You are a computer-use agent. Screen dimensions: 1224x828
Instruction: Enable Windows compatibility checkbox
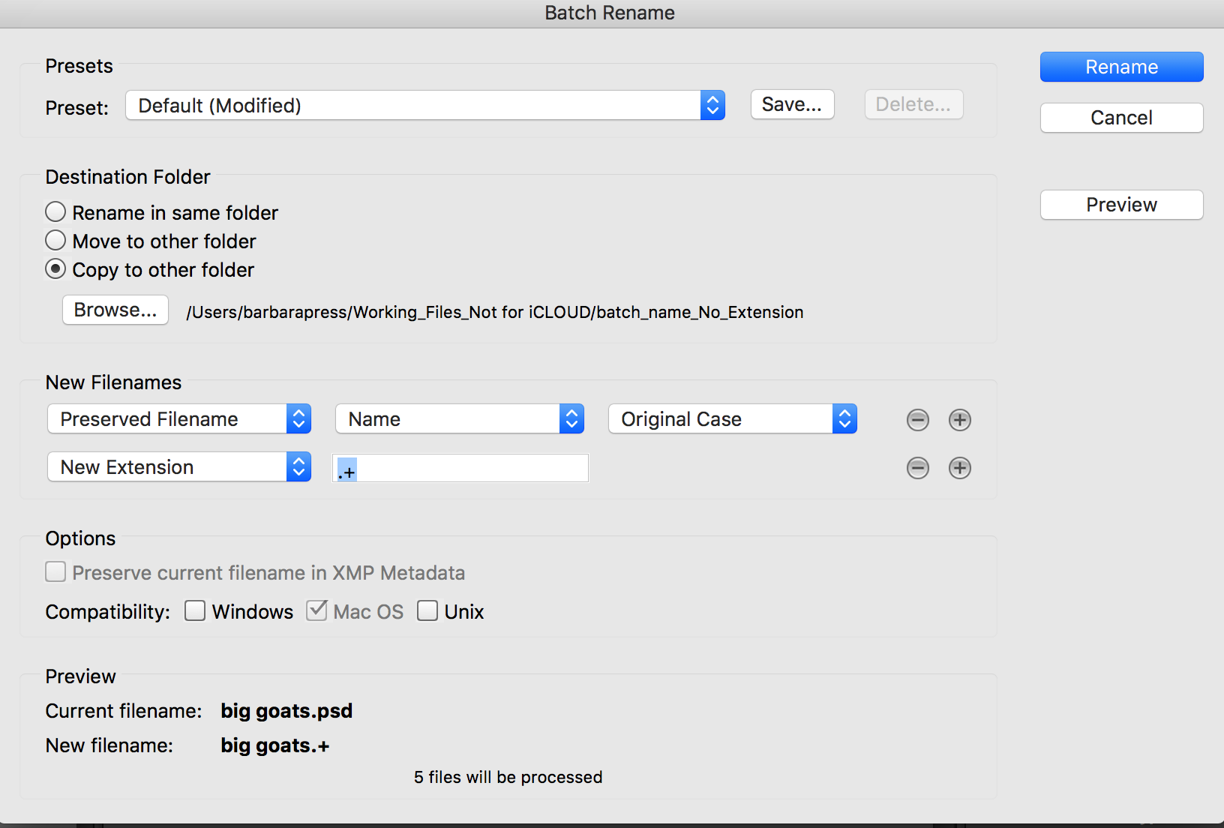[x=195, y=611]
